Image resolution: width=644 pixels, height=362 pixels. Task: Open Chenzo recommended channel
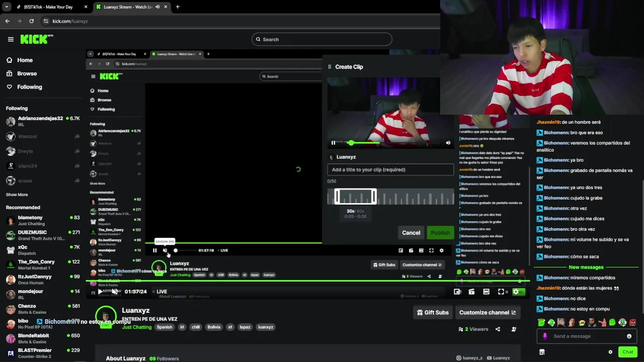pos(43,309)
